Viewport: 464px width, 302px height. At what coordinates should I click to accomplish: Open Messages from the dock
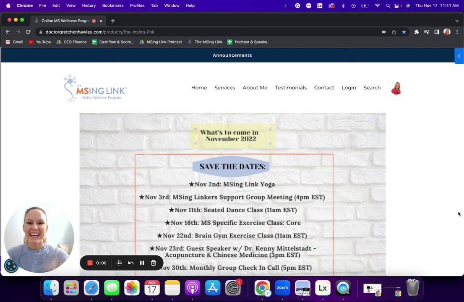tap(112, 288)
